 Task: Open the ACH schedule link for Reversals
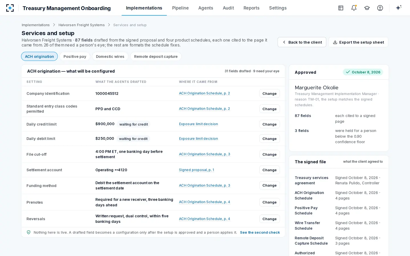[204, 219]
